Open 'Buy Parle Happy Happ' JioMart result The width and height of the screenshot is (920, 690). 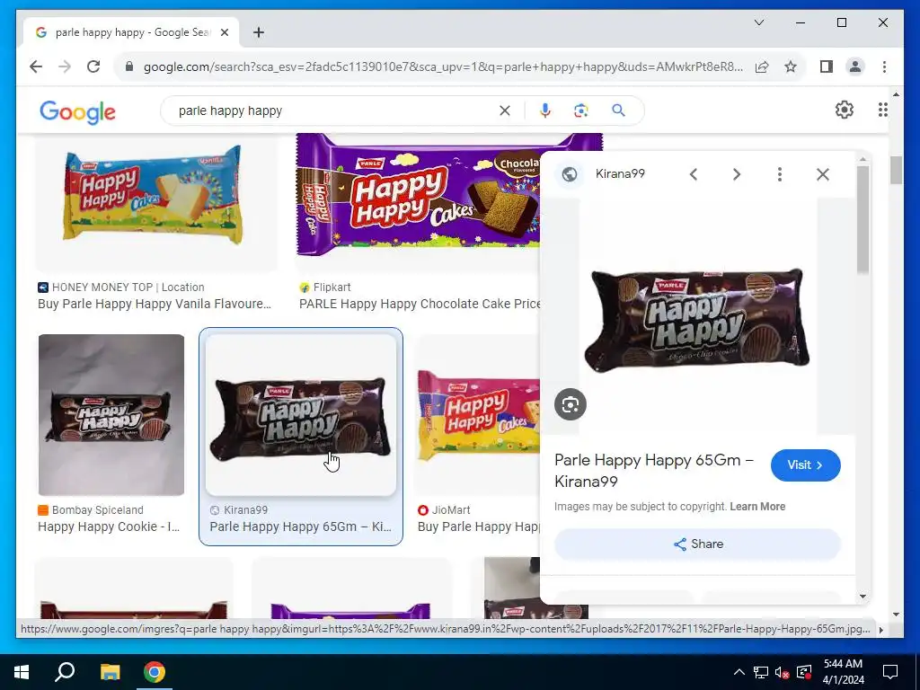[478, 526]
